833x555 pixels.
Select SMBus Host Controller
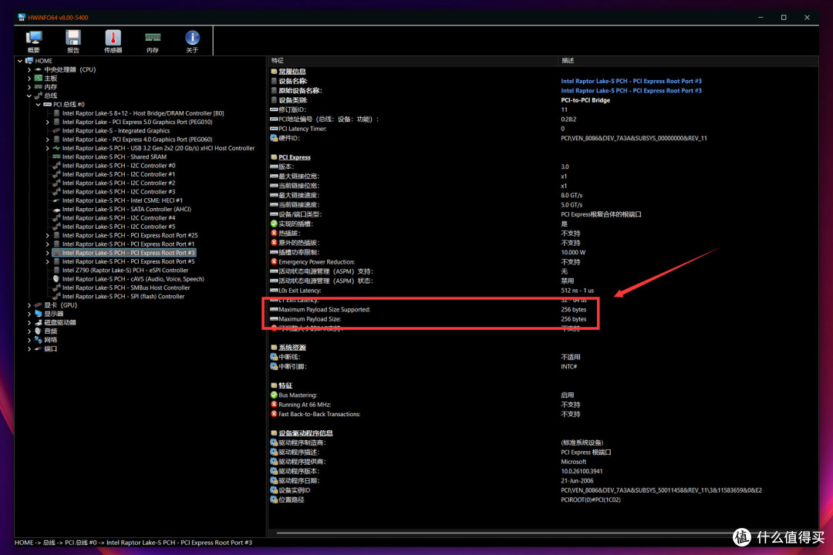tap(126, 288)
